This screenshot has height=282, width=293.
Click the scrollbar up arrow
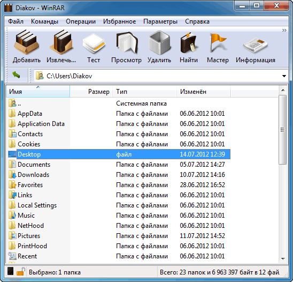point(283,90)
